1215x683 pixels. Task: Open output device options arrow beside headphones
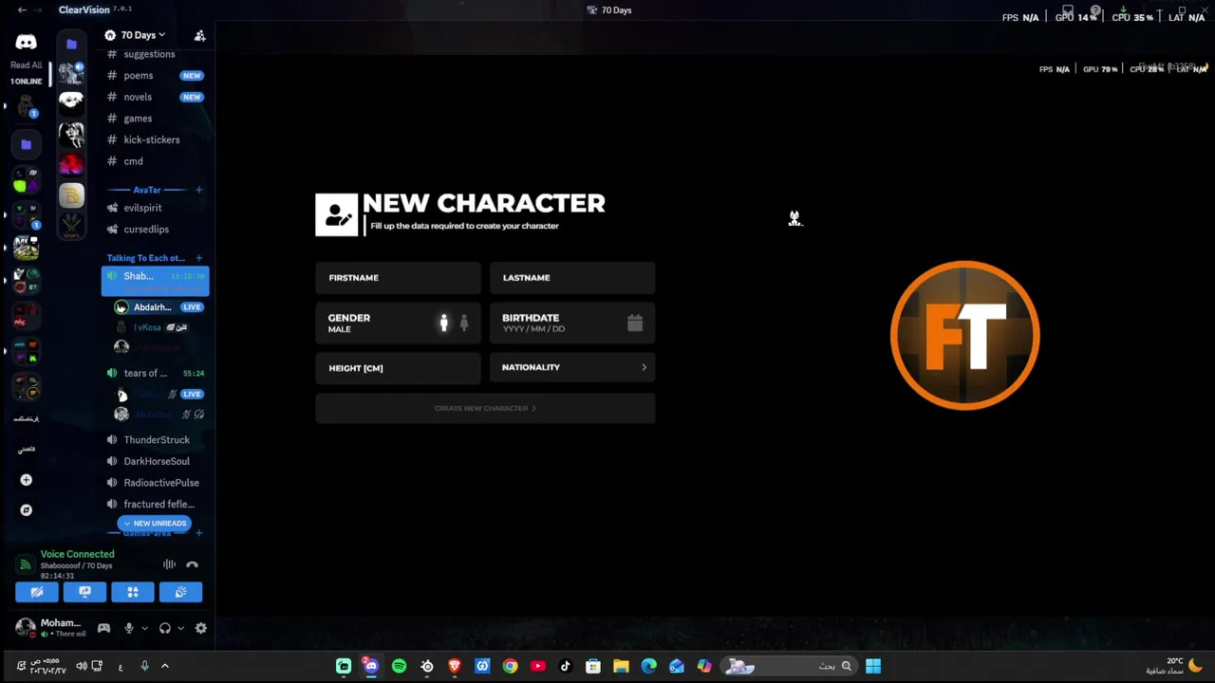(180, 628)
